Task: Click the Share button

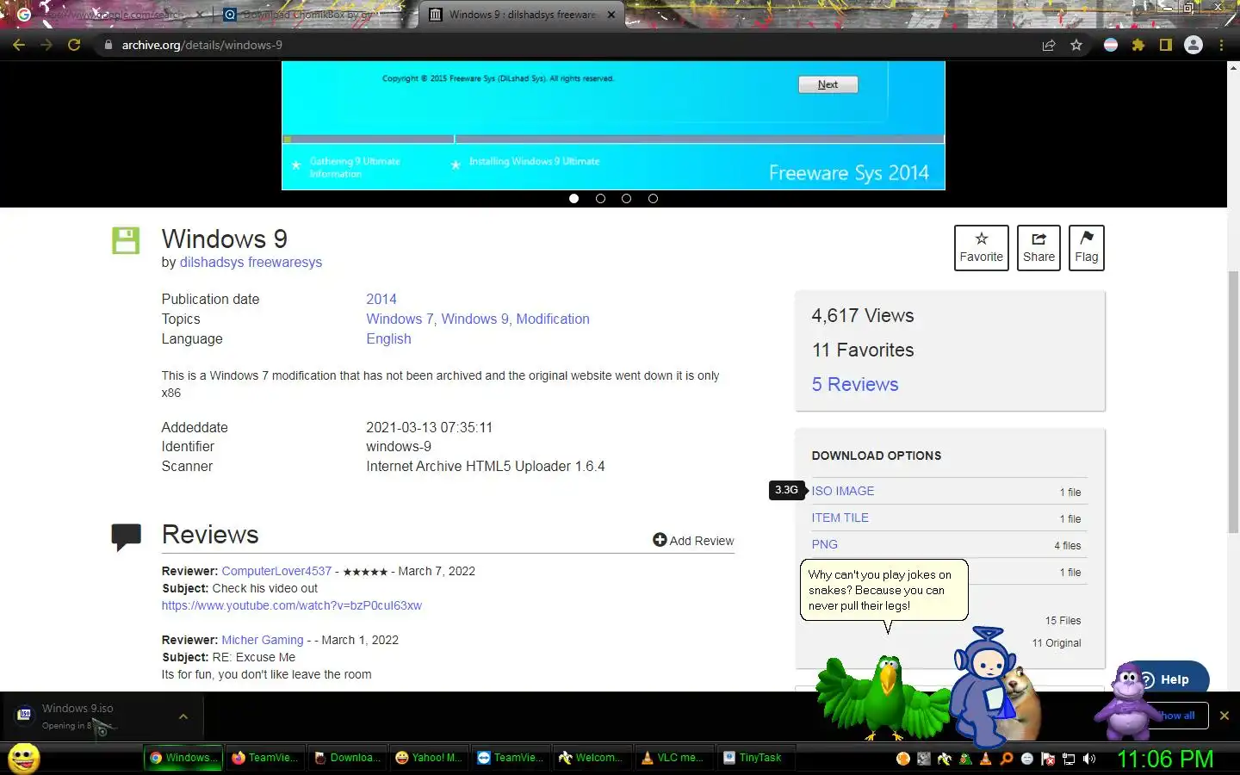Action: [x=1038, y=248]
